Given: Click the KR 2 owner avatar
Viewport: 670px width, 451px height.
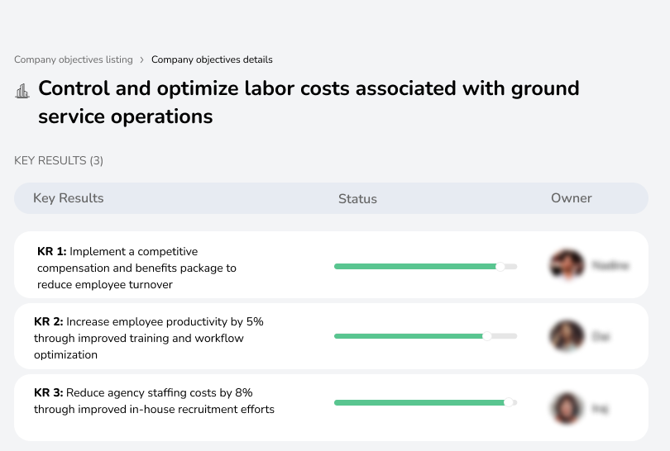Looking at the screenshot, I should coord(567,335).
